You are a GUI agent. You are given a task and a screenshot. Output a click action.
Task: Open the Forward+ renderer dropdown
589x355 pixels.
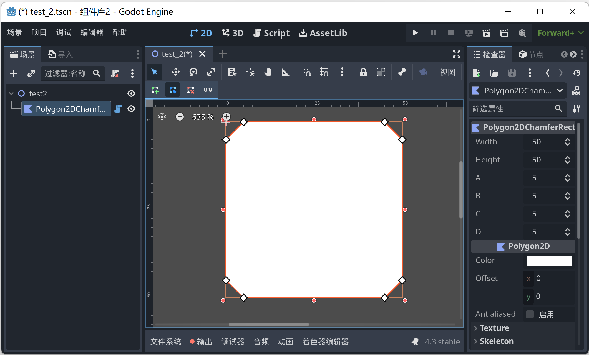coord(561,33)
